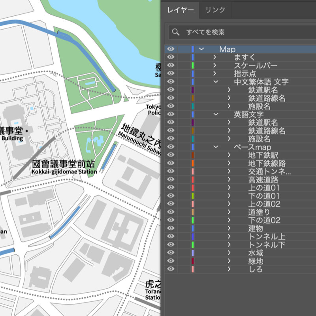Select the しろ layer name

click(256, 269)
